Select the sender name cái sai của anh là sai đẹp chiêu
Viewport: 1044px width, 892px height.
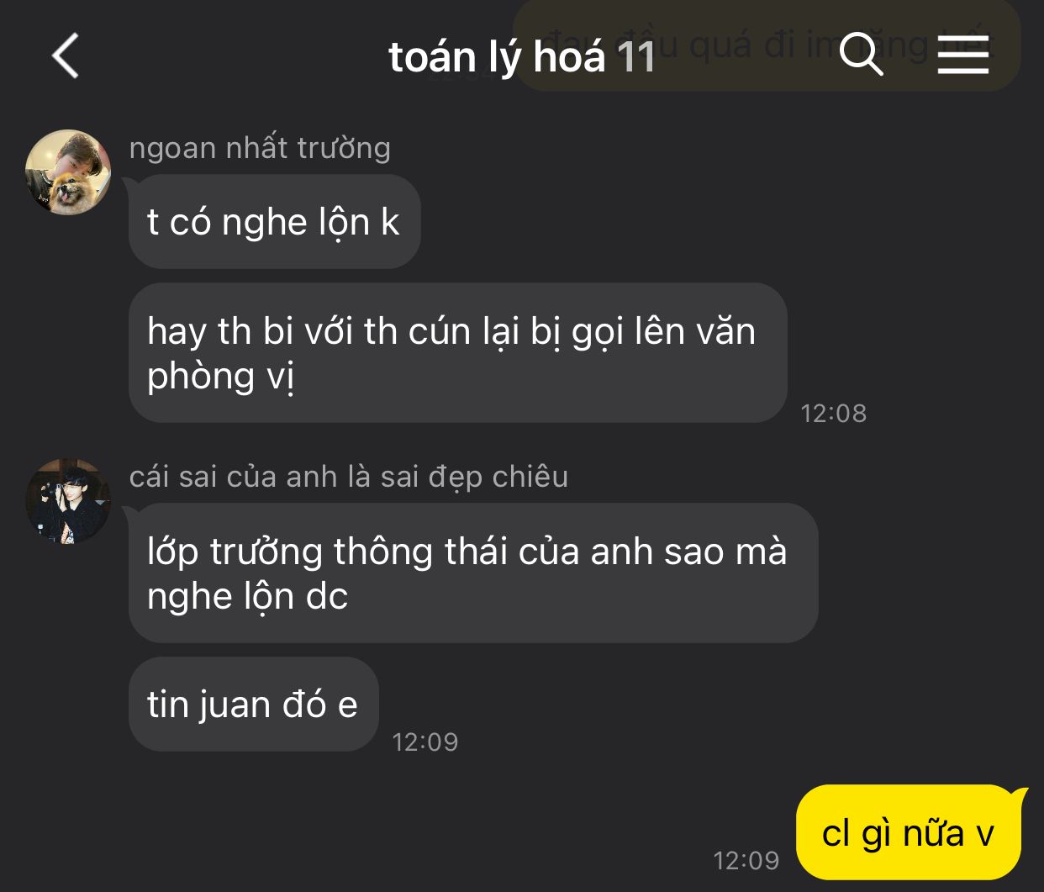pyautogui.click(x=349, y=477)
